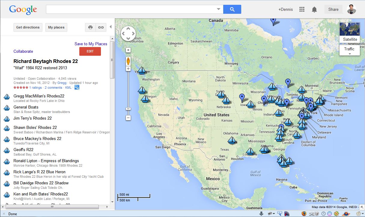Image resolution: width=365 pixels, height=217 pixels.
Task: Click the sailboat icon beside General Boats
Action: click(7, 108)
